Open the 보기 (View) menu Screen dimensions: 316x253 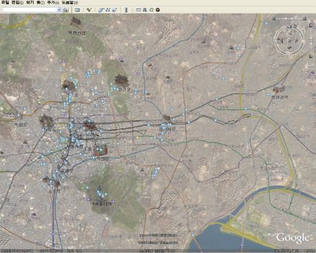[x=30, y=3]
